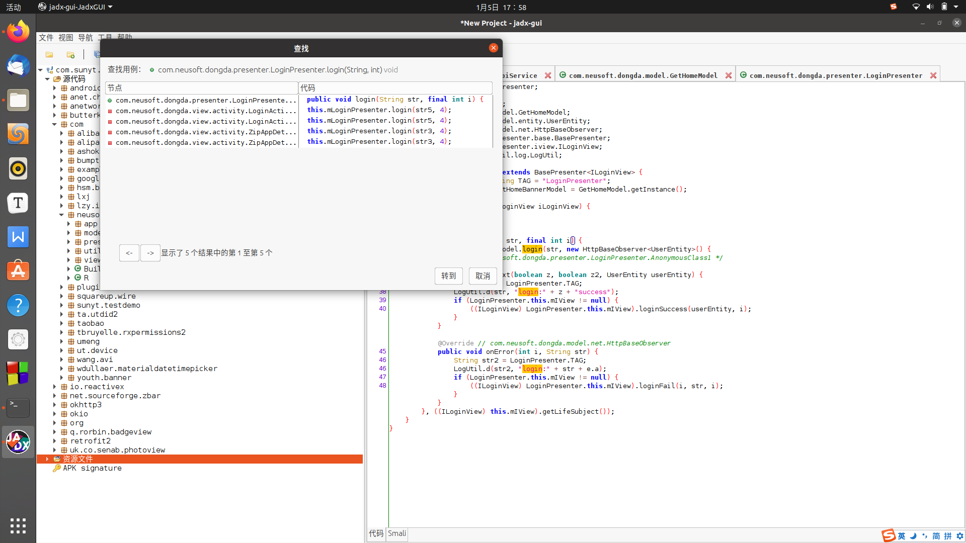Close the Find dialog with red X
966x543 pixels.
pos(494,48)
